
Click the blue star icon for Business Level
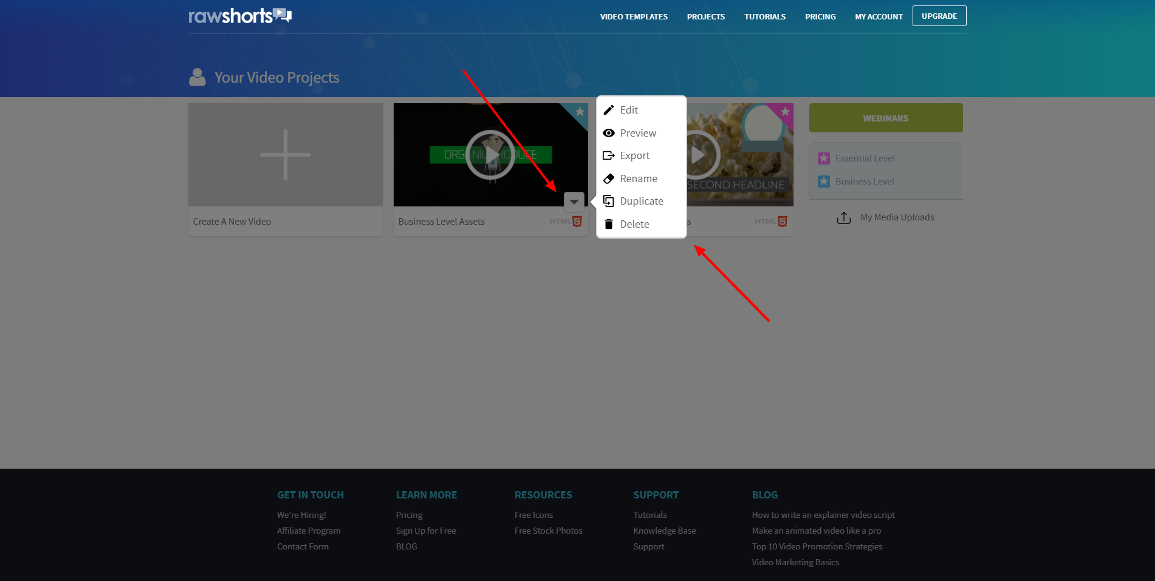824,182
